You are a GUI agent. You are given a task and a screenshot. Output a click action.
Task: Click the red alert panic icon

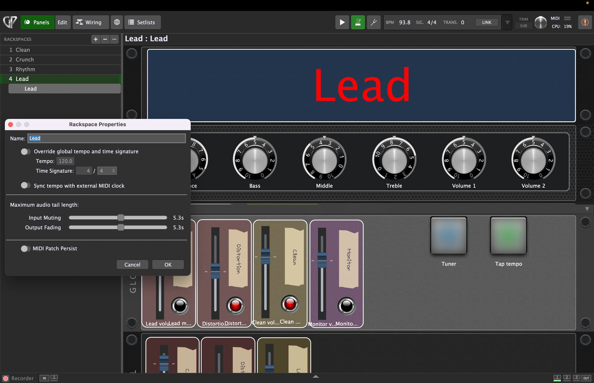tap(585, 22)
